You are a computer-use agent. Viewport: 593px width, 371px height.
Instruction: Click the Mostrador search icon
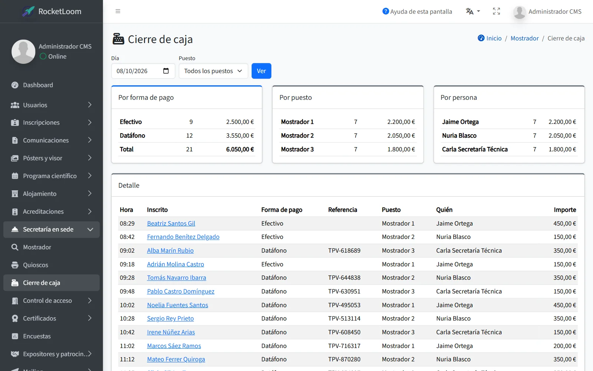[15, 247]
